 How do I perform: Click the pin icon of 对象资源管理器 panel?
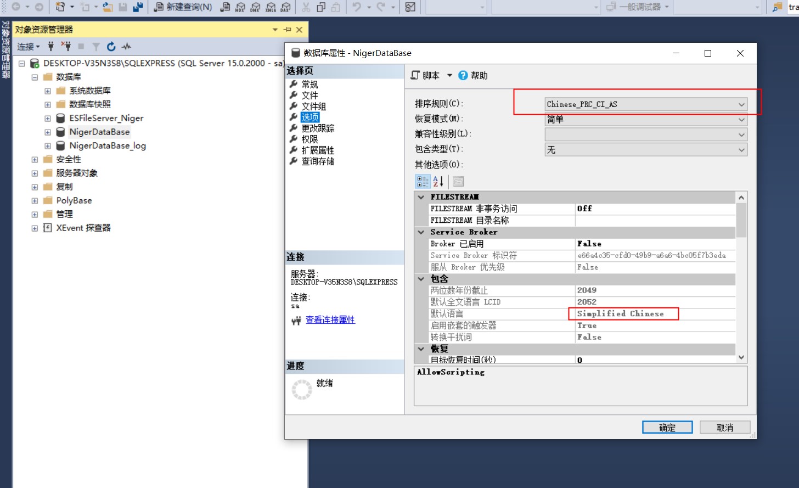click(x=288, y=30)
